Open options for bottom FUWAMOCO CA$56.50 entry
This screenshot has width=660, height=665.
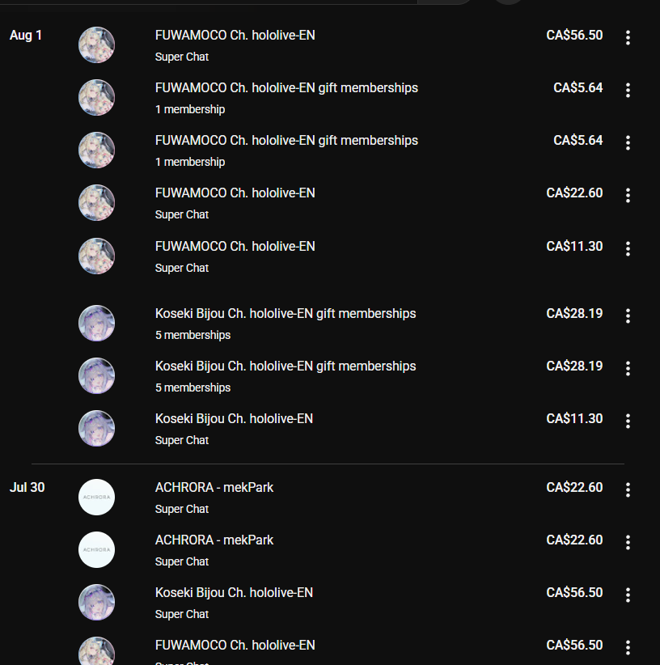point(628,647)
